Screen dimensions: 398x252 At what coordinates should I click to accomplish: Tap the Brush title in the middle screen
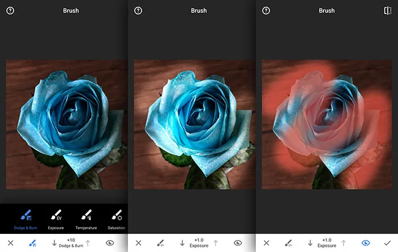coord(199,11)
